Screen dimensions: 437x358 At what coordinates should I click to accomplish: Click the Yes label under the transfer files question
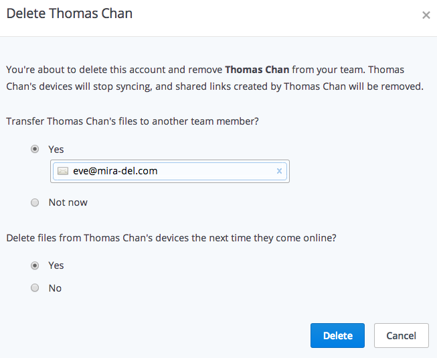(x=56, y=150)
